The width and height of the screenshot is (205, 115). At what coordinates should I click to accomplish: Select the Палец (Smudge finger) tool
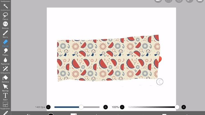pos(5,52)
